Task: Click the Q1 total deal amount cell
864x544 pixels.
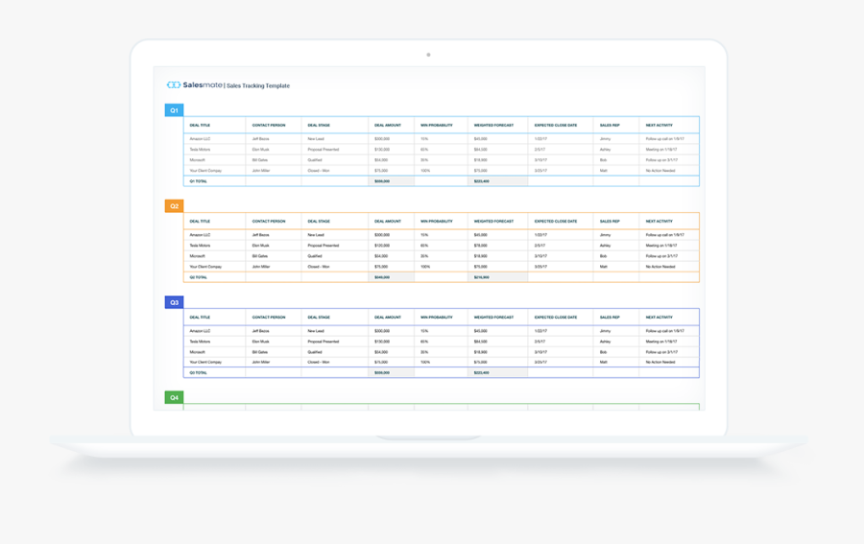Action: [382, 180]
